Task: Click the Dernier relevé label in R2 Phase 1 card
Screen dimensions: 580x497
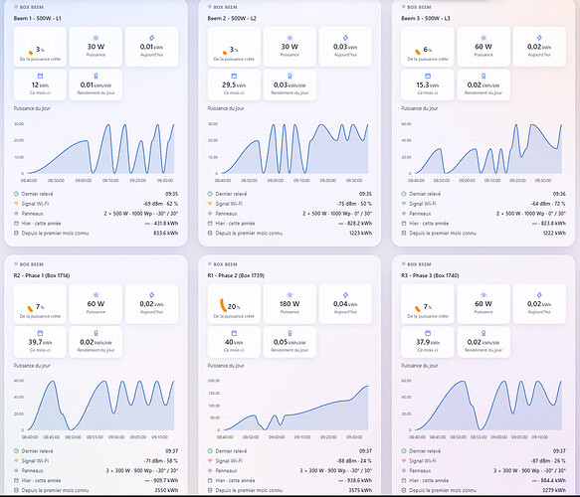Action: point(37,451)
